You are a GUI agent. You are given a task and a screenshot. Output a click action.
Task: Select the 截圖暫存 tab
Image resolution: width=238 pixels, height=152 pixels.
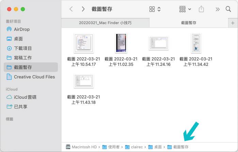189,23
